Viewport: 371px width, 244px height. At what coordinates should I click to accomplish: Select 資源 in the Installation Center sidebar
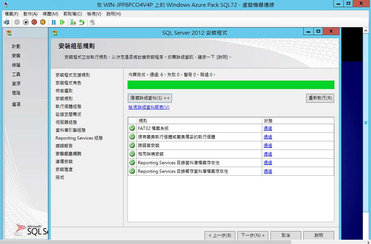point(16,84)
